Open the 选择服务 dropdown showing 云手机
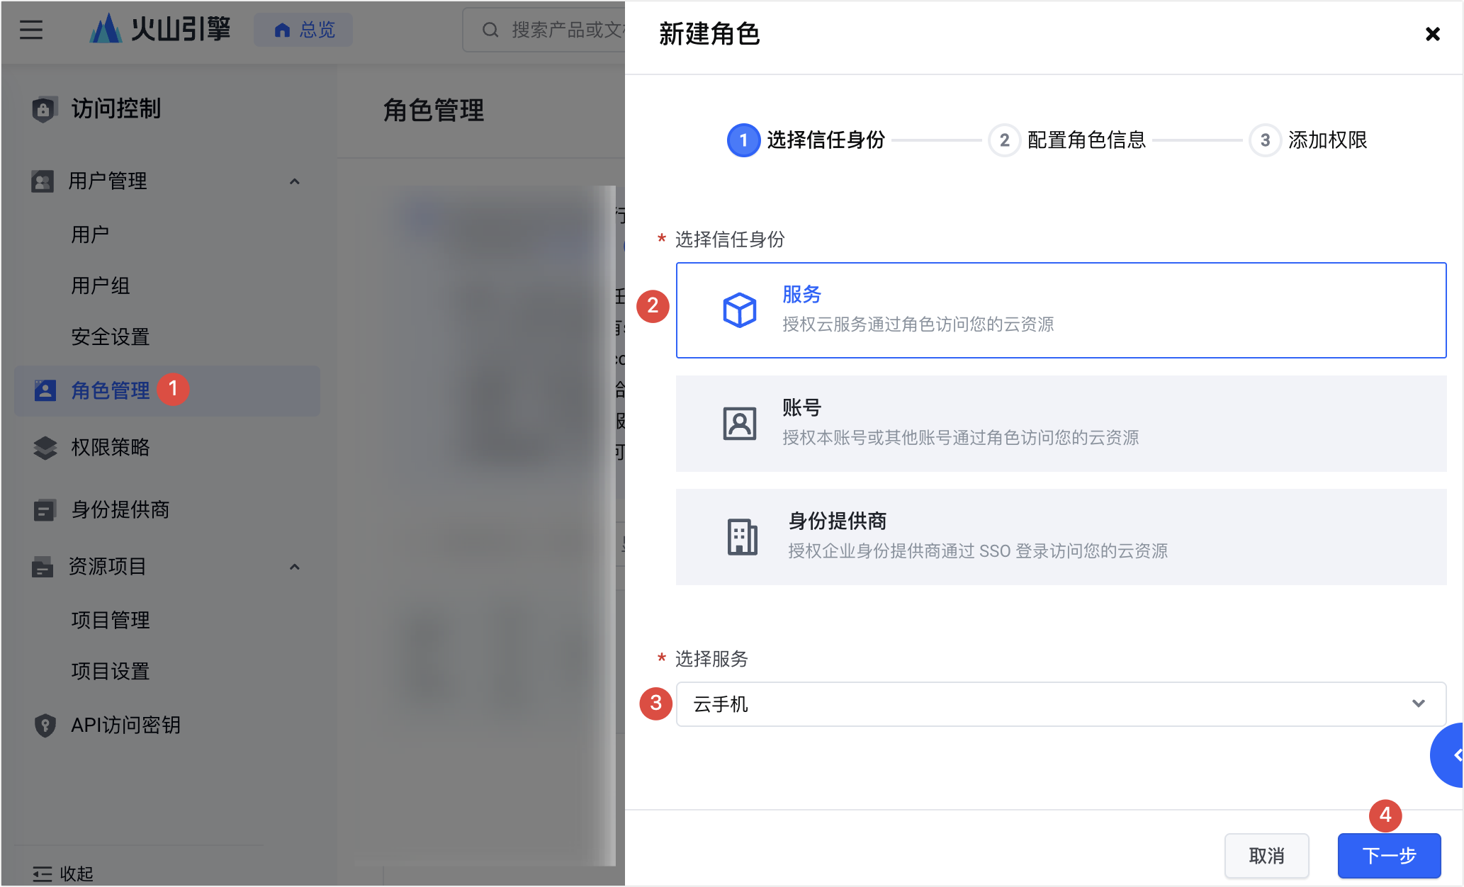 click(1060, 704)
